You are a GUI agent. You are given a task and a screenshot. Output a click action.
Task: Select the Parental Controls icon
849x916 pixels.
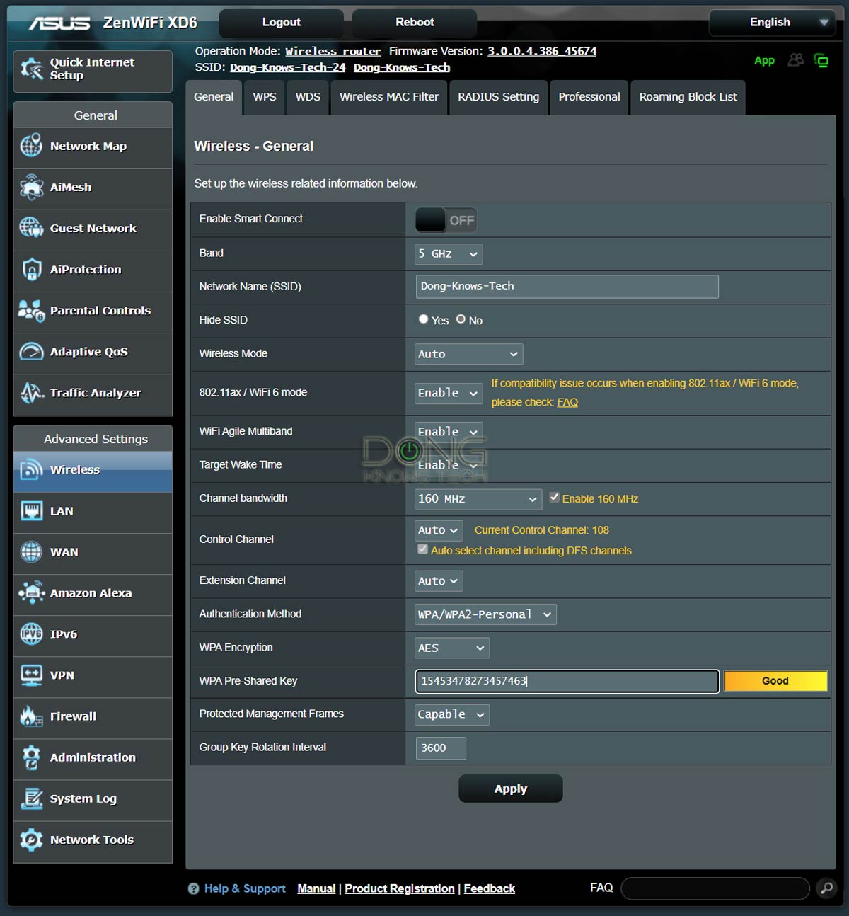pos(31,311)
